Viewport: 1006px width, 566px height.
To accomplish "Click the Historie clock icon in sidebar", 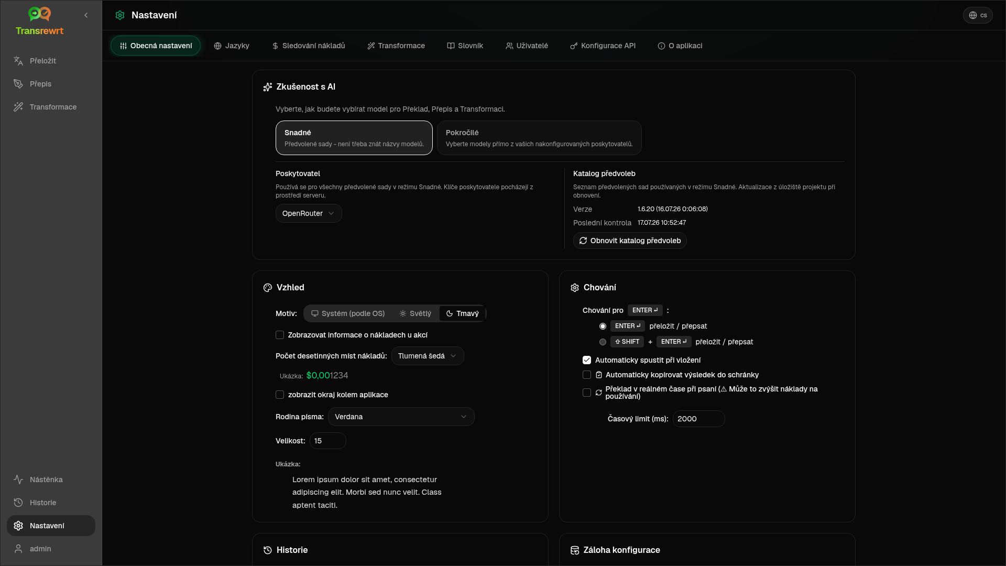I will 18,503.
